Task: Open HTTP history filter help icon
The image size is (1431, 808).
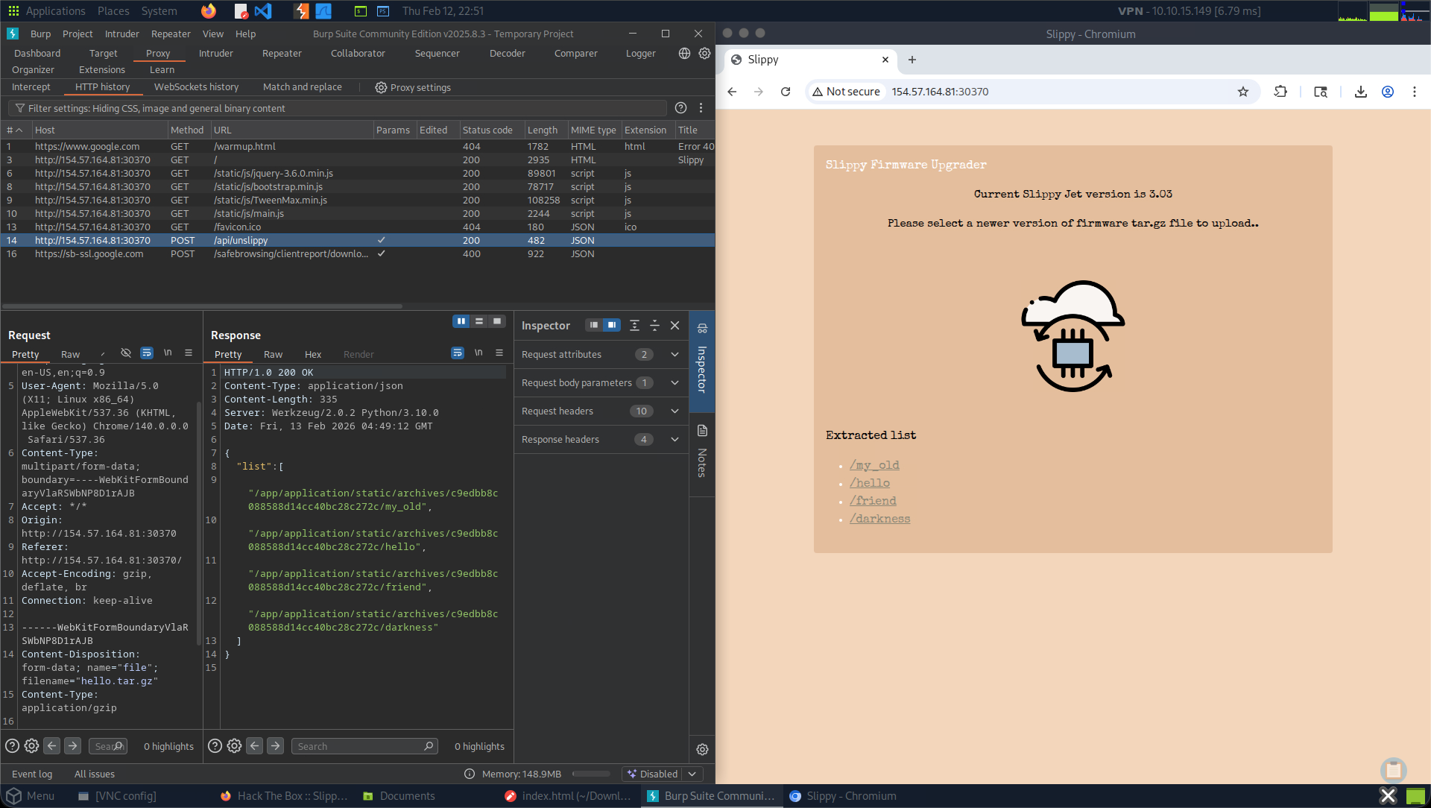Action: pyautogui.click(x=680, y=108)
